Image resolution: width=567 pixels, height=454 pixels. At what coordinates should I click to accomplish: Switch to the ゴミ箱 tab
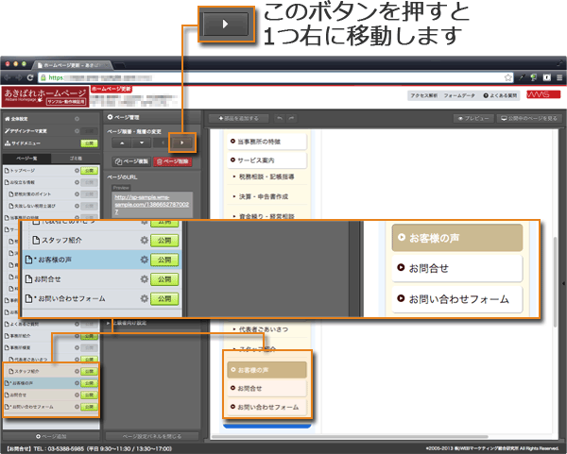(x=76, y=157)
